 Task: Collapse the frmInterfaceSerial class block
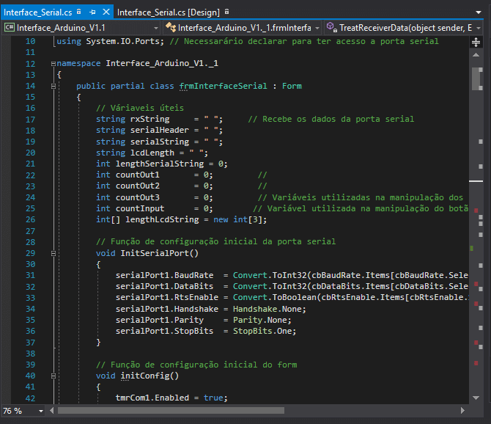pos(53,86)
